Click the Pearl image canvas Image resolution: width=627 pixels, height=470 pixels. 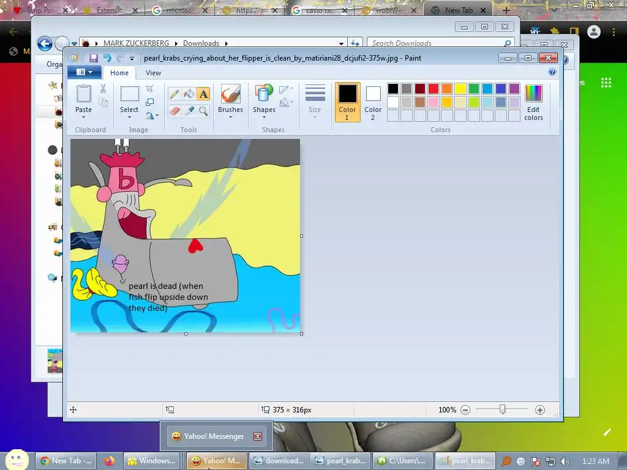[185, 236]
